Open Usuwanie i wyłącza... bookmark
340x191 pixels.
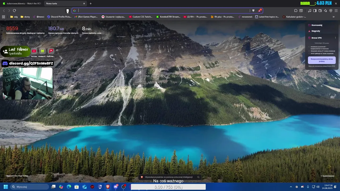(x=113, y=17)
